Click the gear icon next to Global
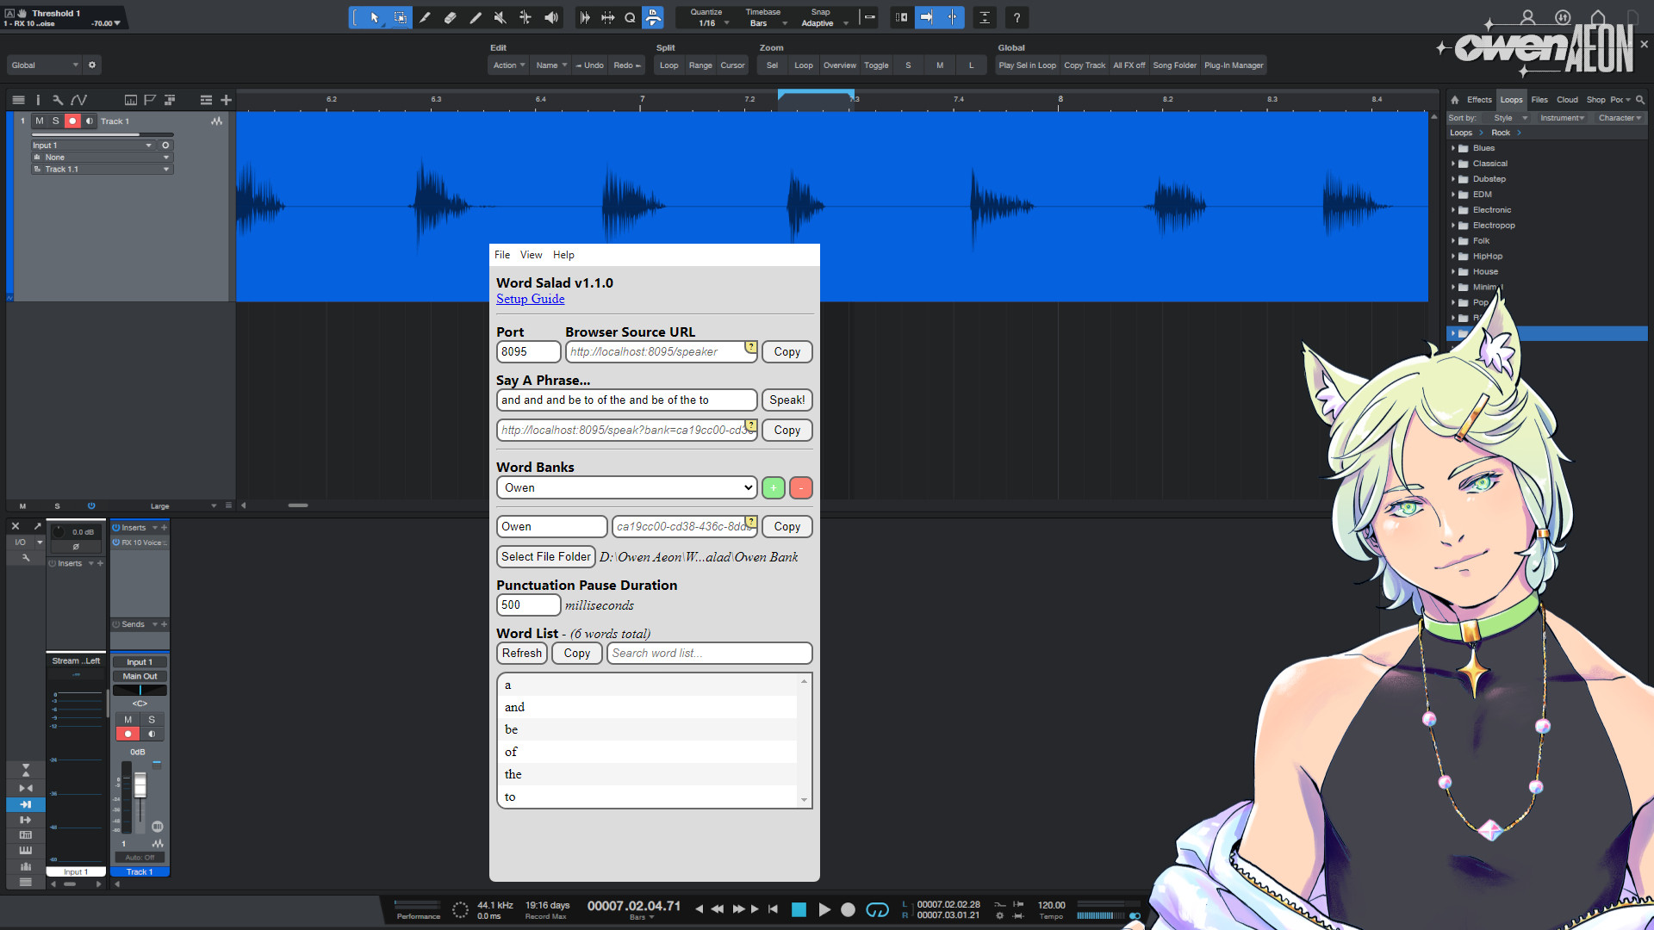1654x930 pixels. (x=92, y=65)
